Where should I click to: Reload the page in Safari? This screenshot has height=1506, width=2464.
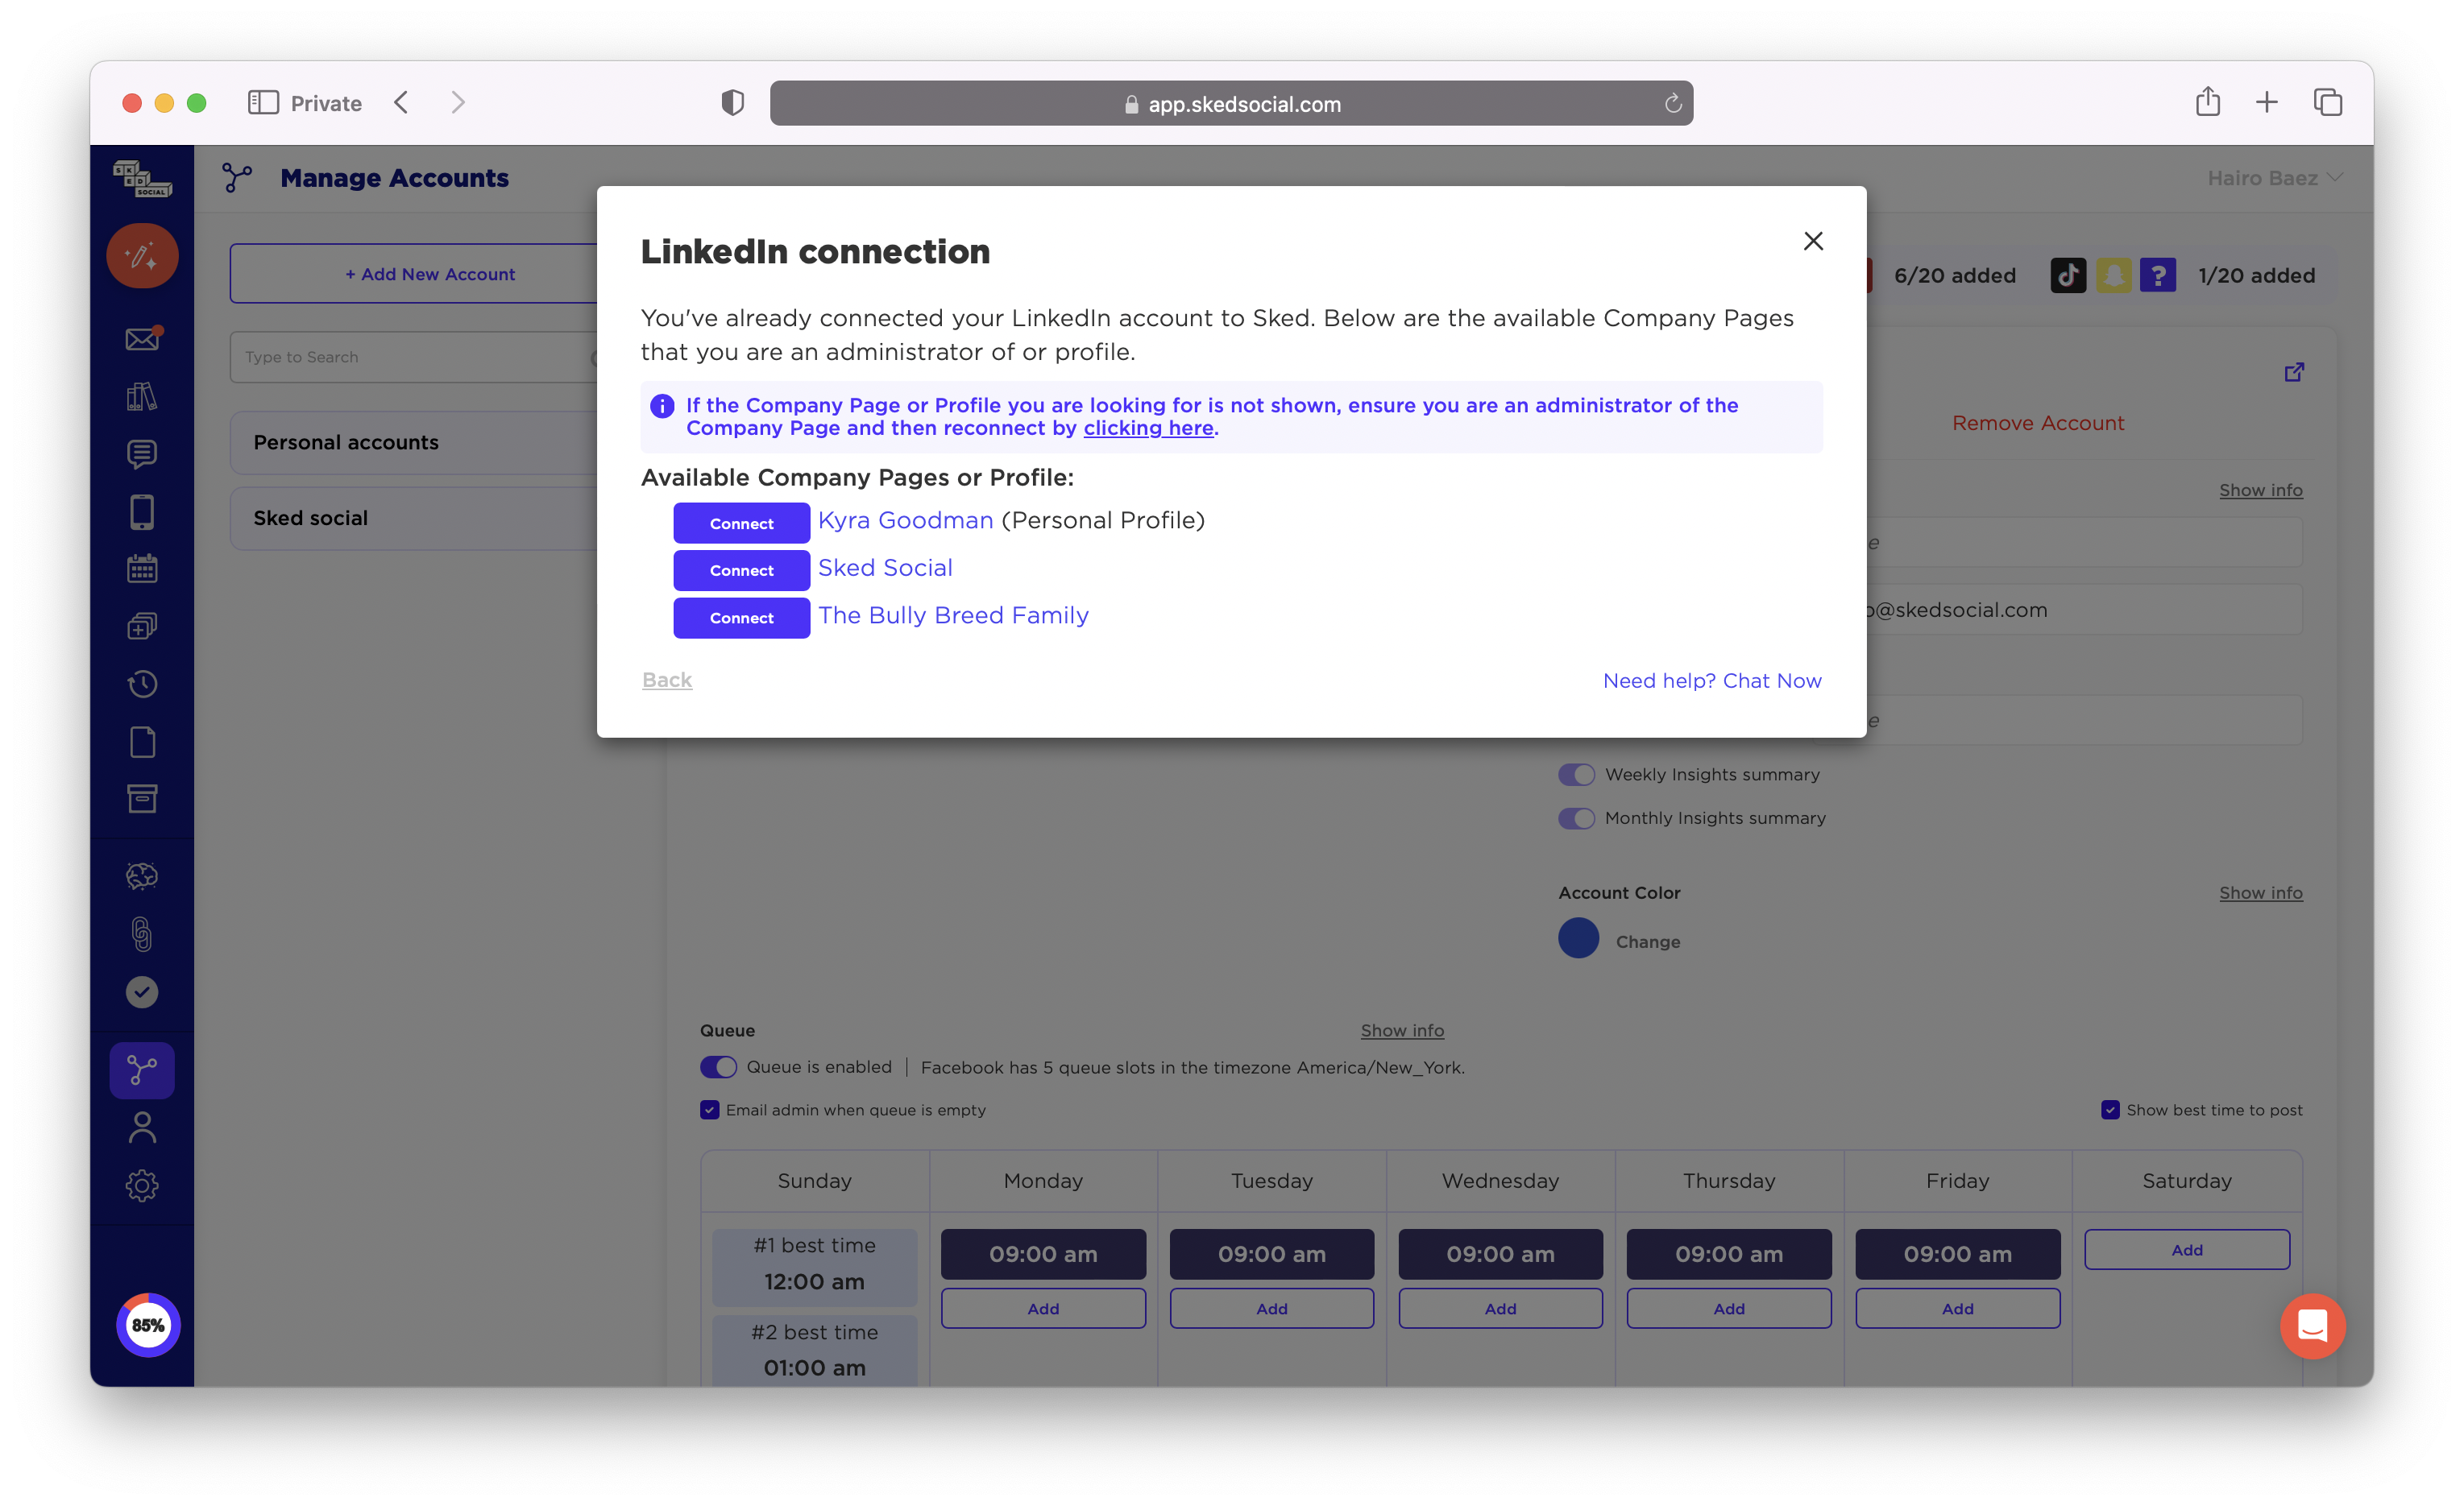[1672, 103]
